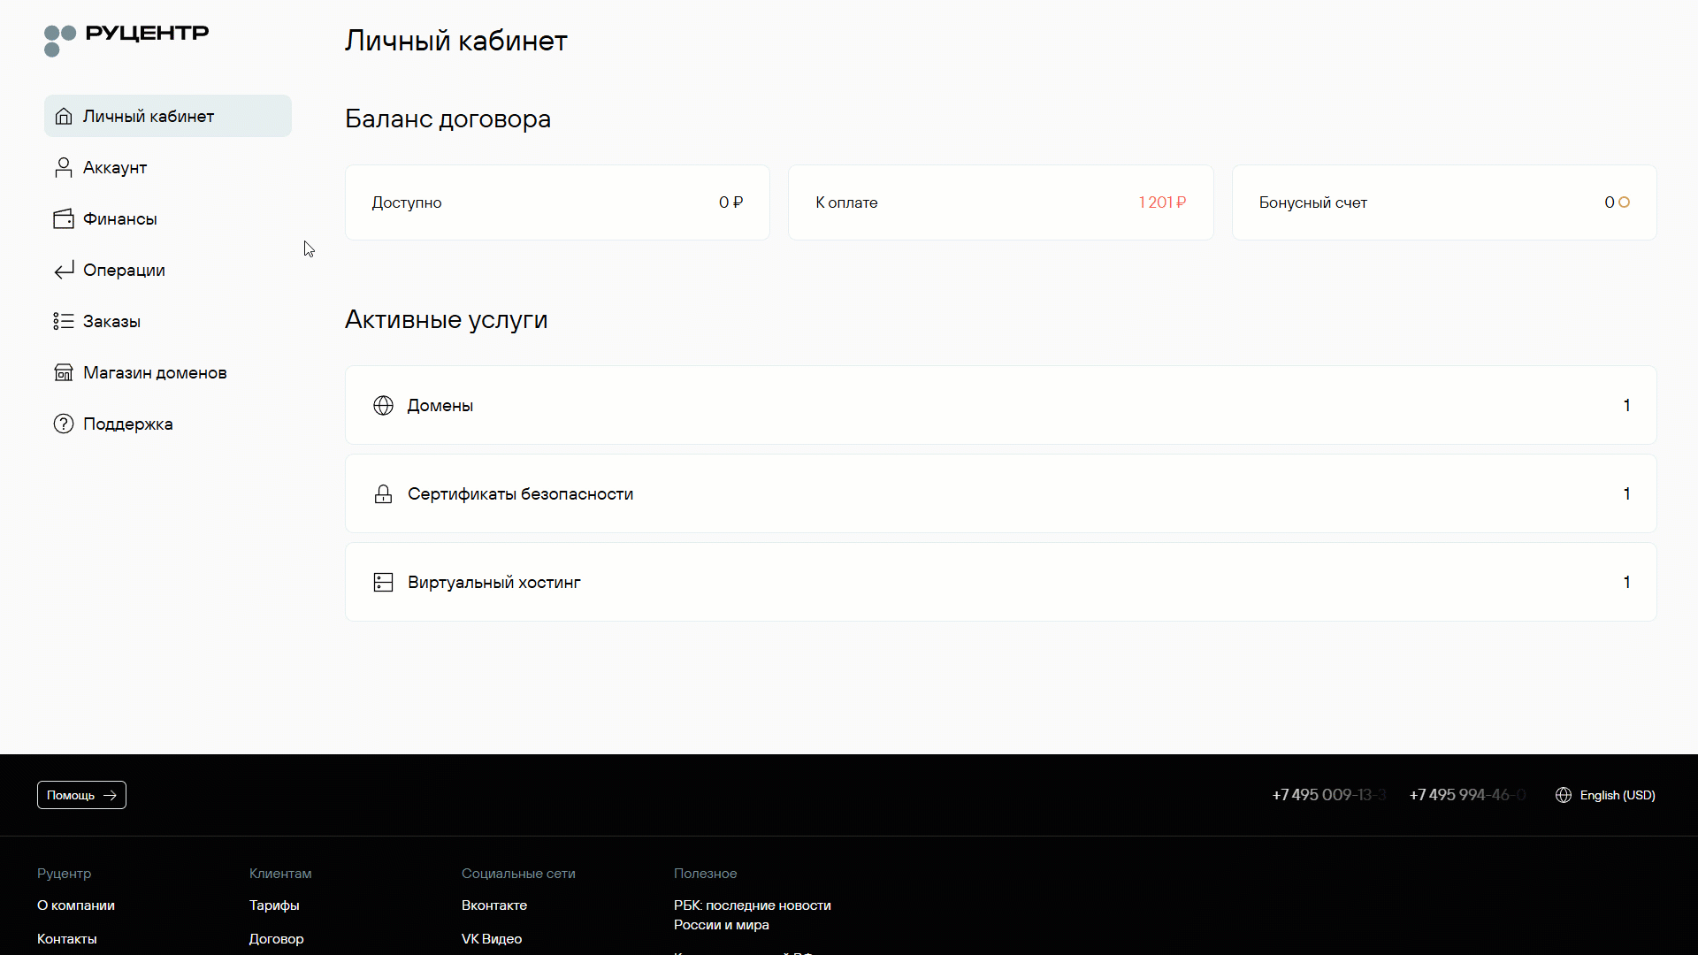Select the Заказы list icon
Image resolution: width=1698 pixels, height=955 pixels.
[63, 321]
